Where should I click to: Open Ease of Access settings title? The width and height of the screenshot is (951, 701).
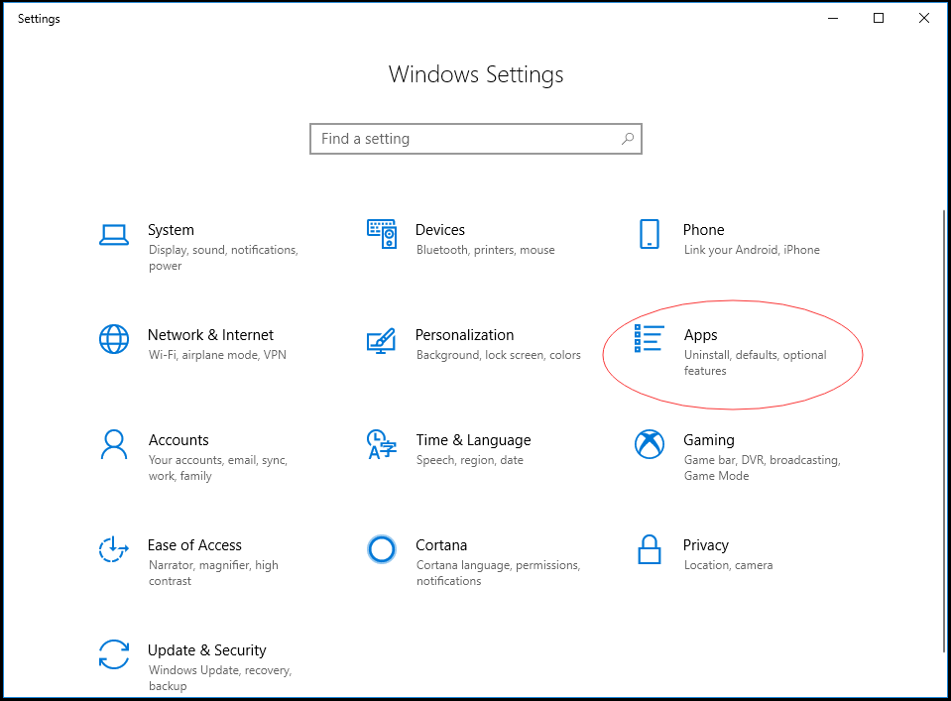click(194, 545)
